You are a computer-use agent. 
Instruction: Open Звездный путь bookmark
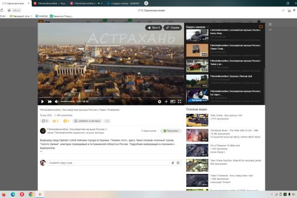(21, 16)
